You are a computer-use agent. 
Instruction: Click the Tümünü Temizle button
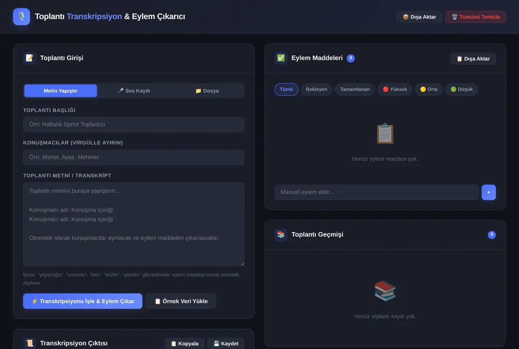[475, 17]
